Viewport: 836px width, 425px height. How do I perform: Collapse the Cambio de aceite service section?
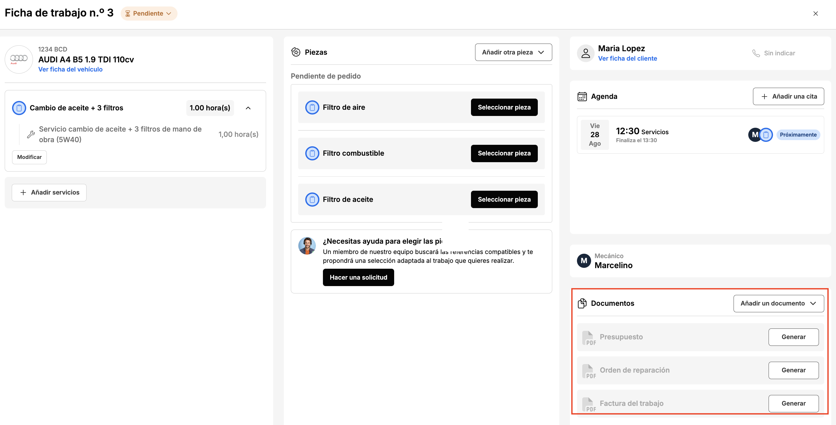tap(248, 108)
